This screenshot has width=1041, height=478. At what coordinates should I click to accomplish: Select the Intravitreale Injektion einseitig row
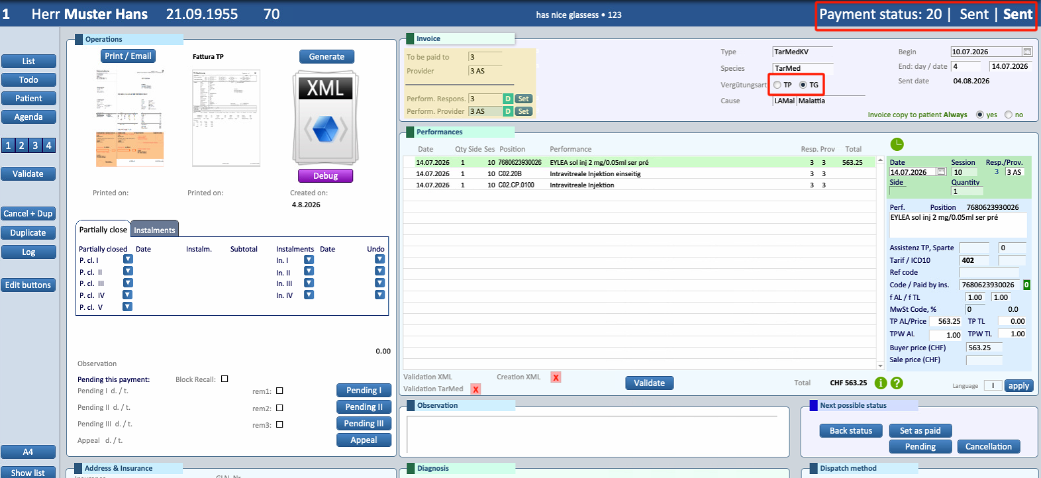640,173
